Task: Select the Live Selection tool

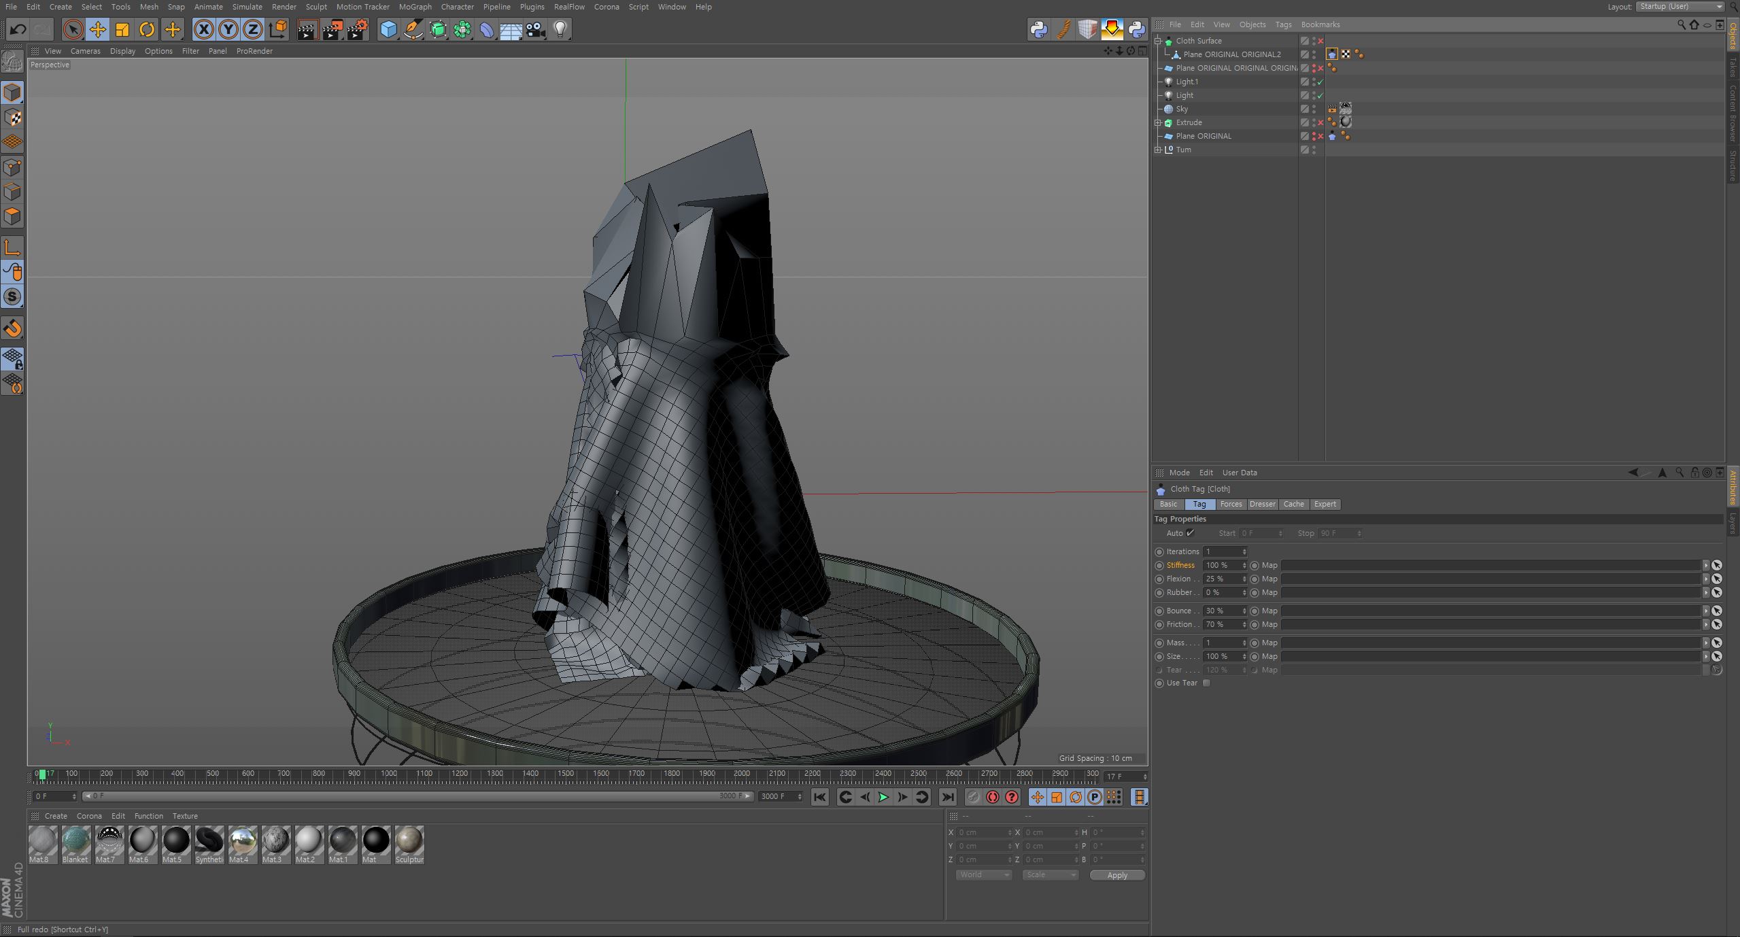Action: coord(73,29)
